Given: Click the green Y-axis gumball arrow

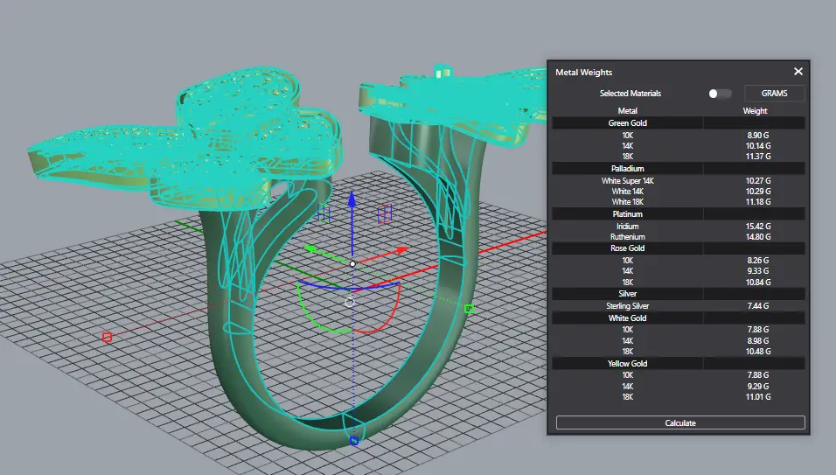Looking at the screenshot, I should pos(312,249).
